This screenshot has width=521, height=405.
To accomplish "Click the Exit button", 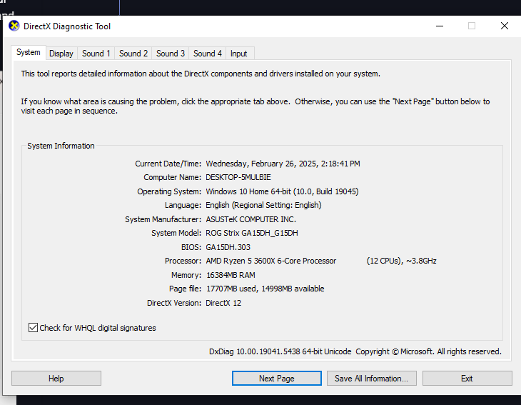I will [467, 379].
